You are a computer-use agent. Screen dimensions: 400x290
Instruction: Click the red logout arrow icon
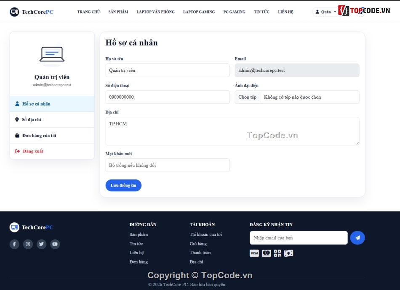[x=17, y=151]
